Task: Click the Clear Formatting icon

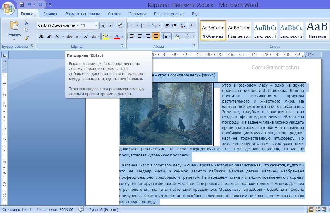Action: (x=120, y=25)
